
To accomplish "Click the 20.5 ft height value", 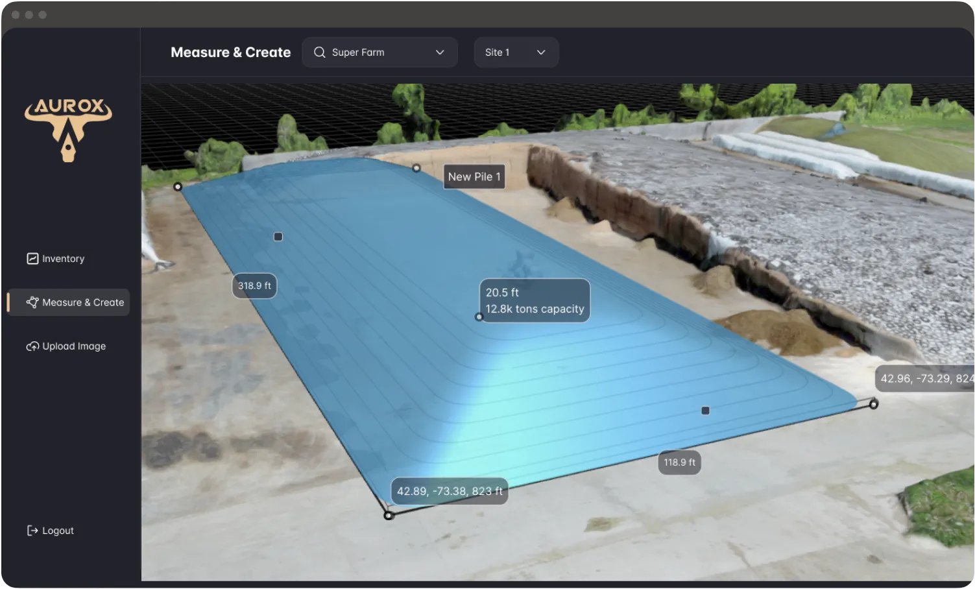I will [502, 293].
